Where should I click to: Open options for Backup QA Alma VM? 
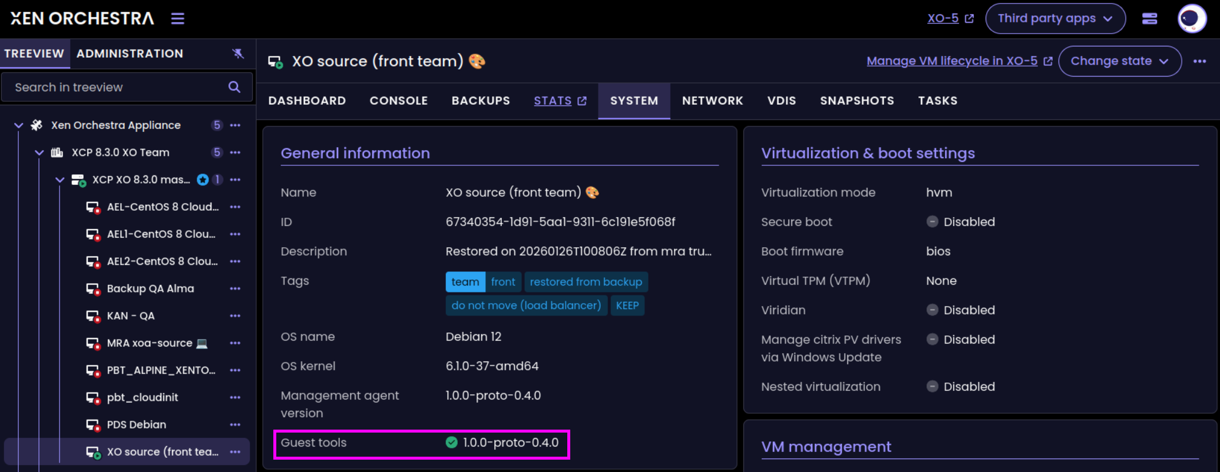235,288
